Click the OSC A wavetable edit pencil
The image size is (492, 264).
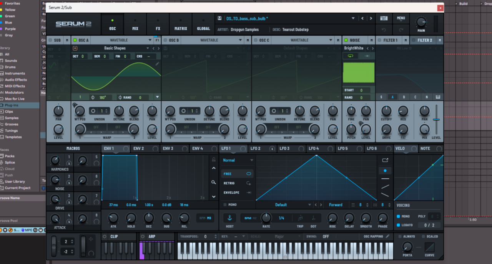tap(157, 64)
